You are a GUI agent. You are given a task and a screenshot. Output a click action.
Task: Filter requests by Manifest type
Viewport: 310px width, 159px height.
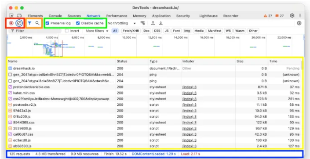point(215,31)
